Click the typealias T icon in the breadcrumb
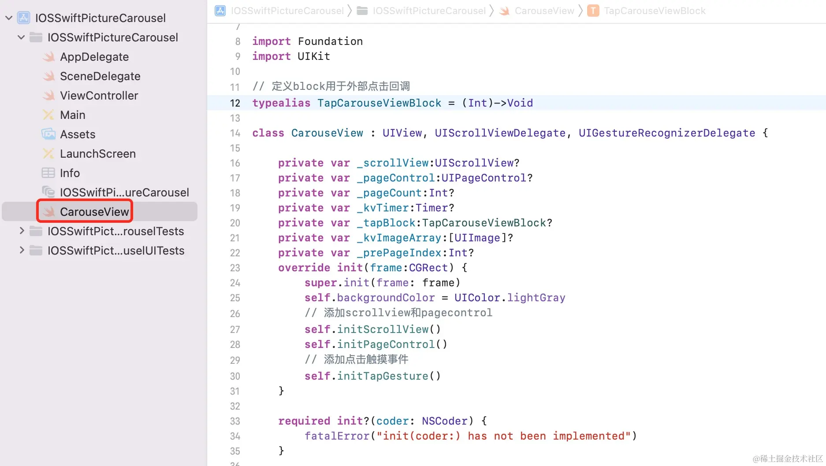The width and height of the screenshot is (826, 466). click(x=593, y=11)
